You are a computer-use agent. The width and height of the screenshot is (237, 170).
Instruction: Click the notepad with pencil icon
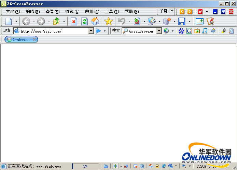tap(210, 21)
